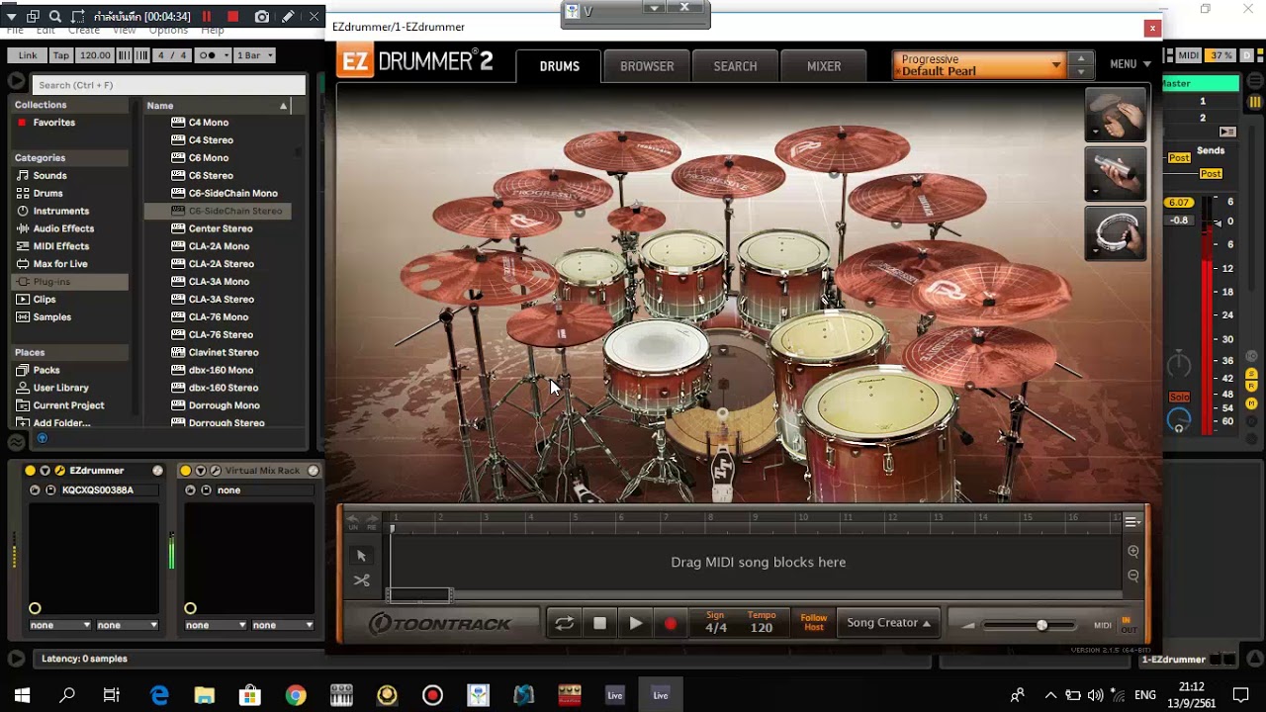Open the 1 Bar quantization dropdown
Viewport: 1266px width, 712px height.
click(255, 55)
